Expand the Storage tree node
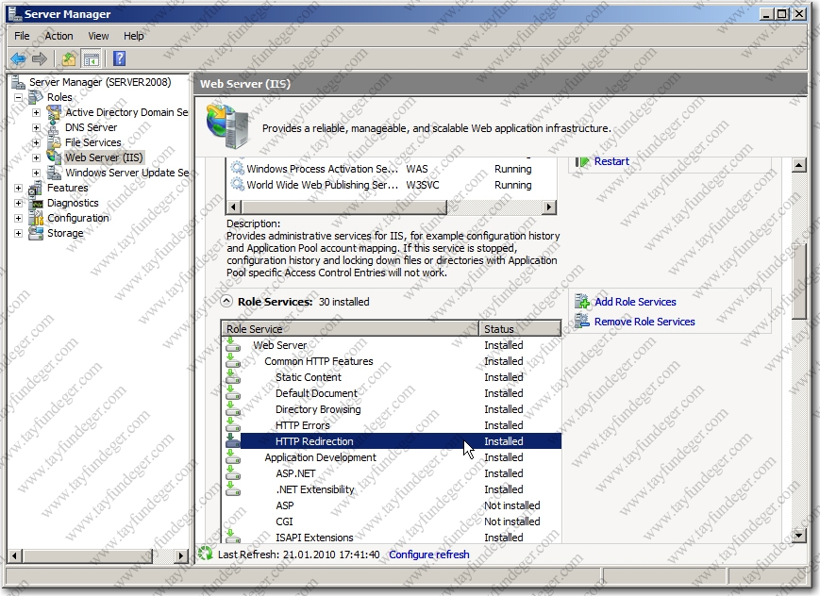The height and width of the screenshot is (596, 820). [18, 233]
